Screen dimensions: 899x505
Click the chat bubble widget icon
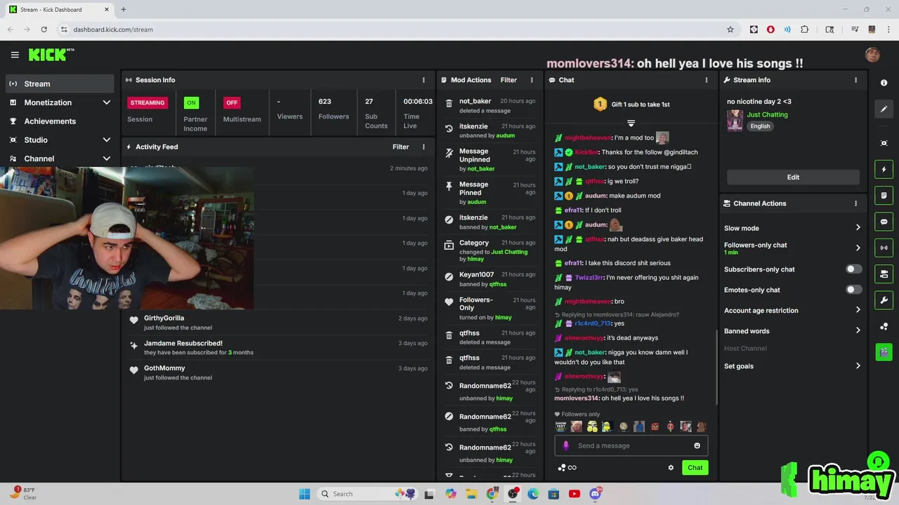click(884, 222)
